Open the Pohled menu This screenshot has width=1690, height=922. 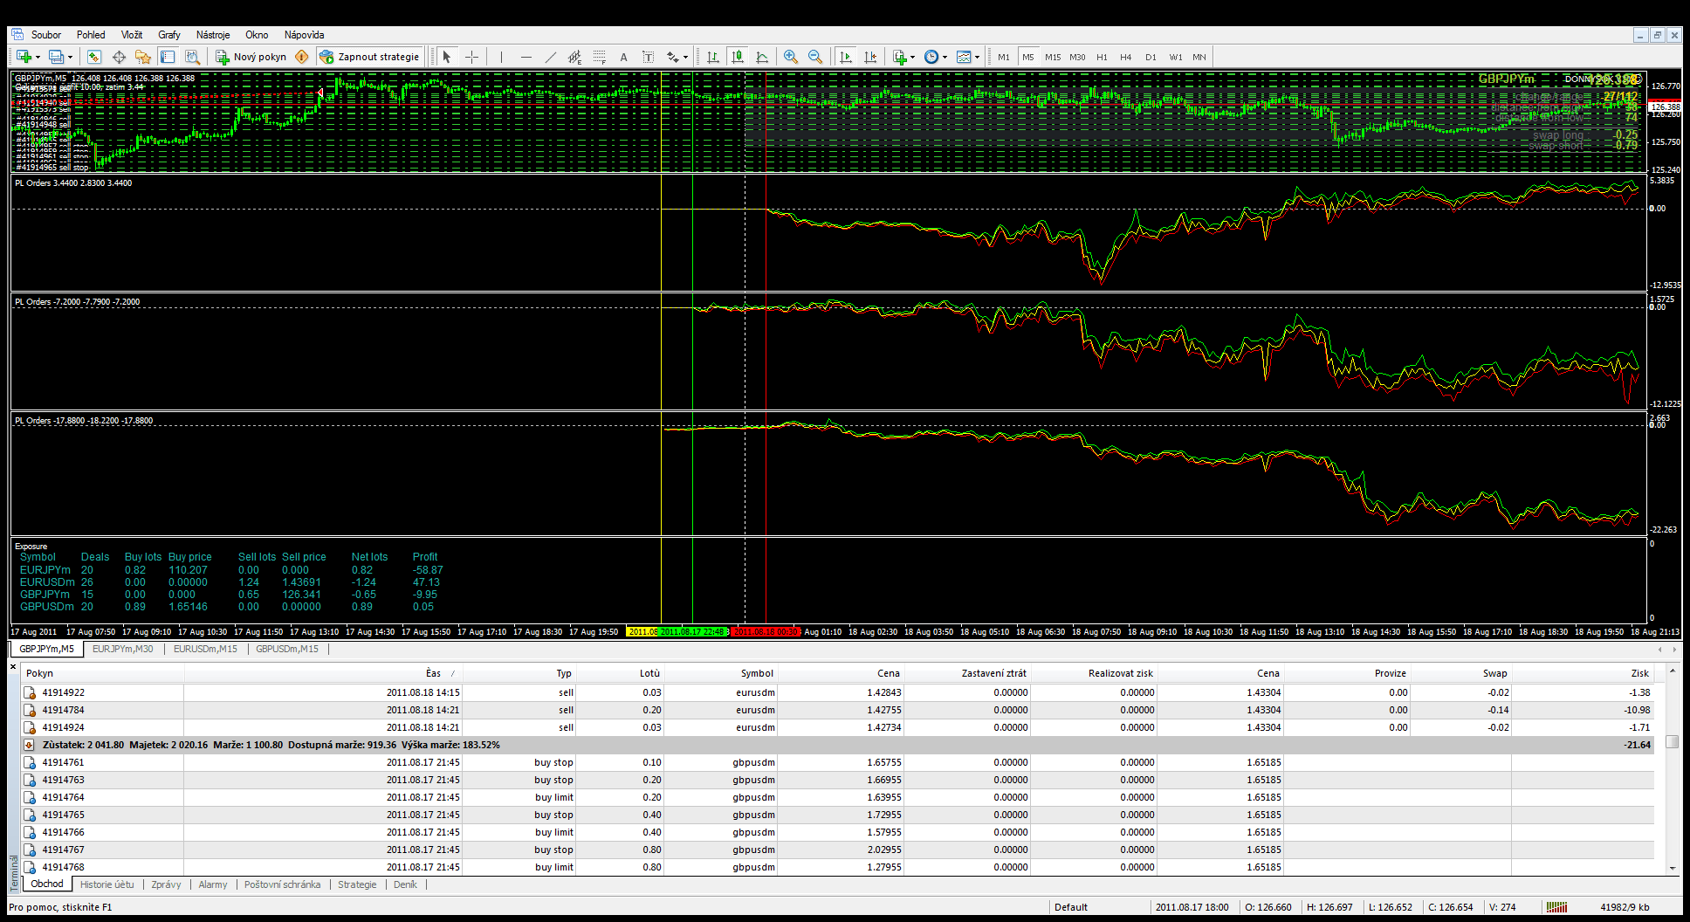(x=91, y=35)
